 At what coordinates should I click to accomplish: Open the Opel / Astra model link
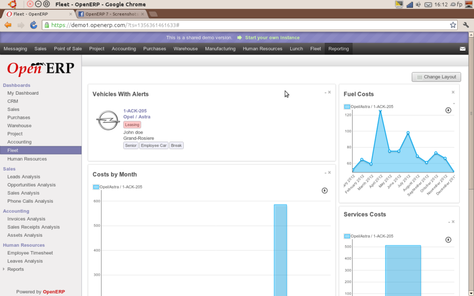(137, 116)
